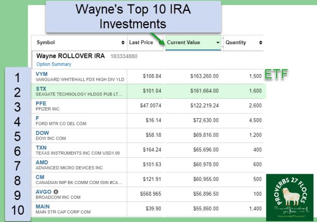Image resolution: width=317 pixels, height=222 pixels.
Task: Sort by Symbol column arrows
Action: click(x=122, y=43)
